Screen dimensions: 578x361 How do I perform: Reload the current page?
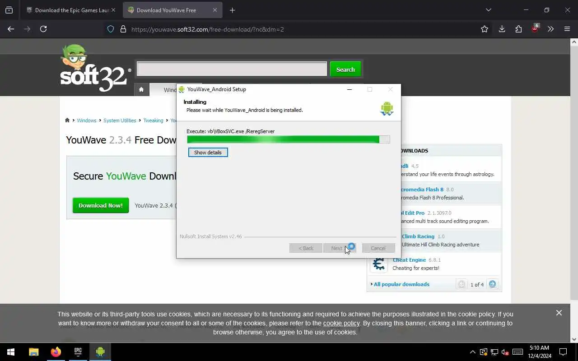click(x=43, y=29)
